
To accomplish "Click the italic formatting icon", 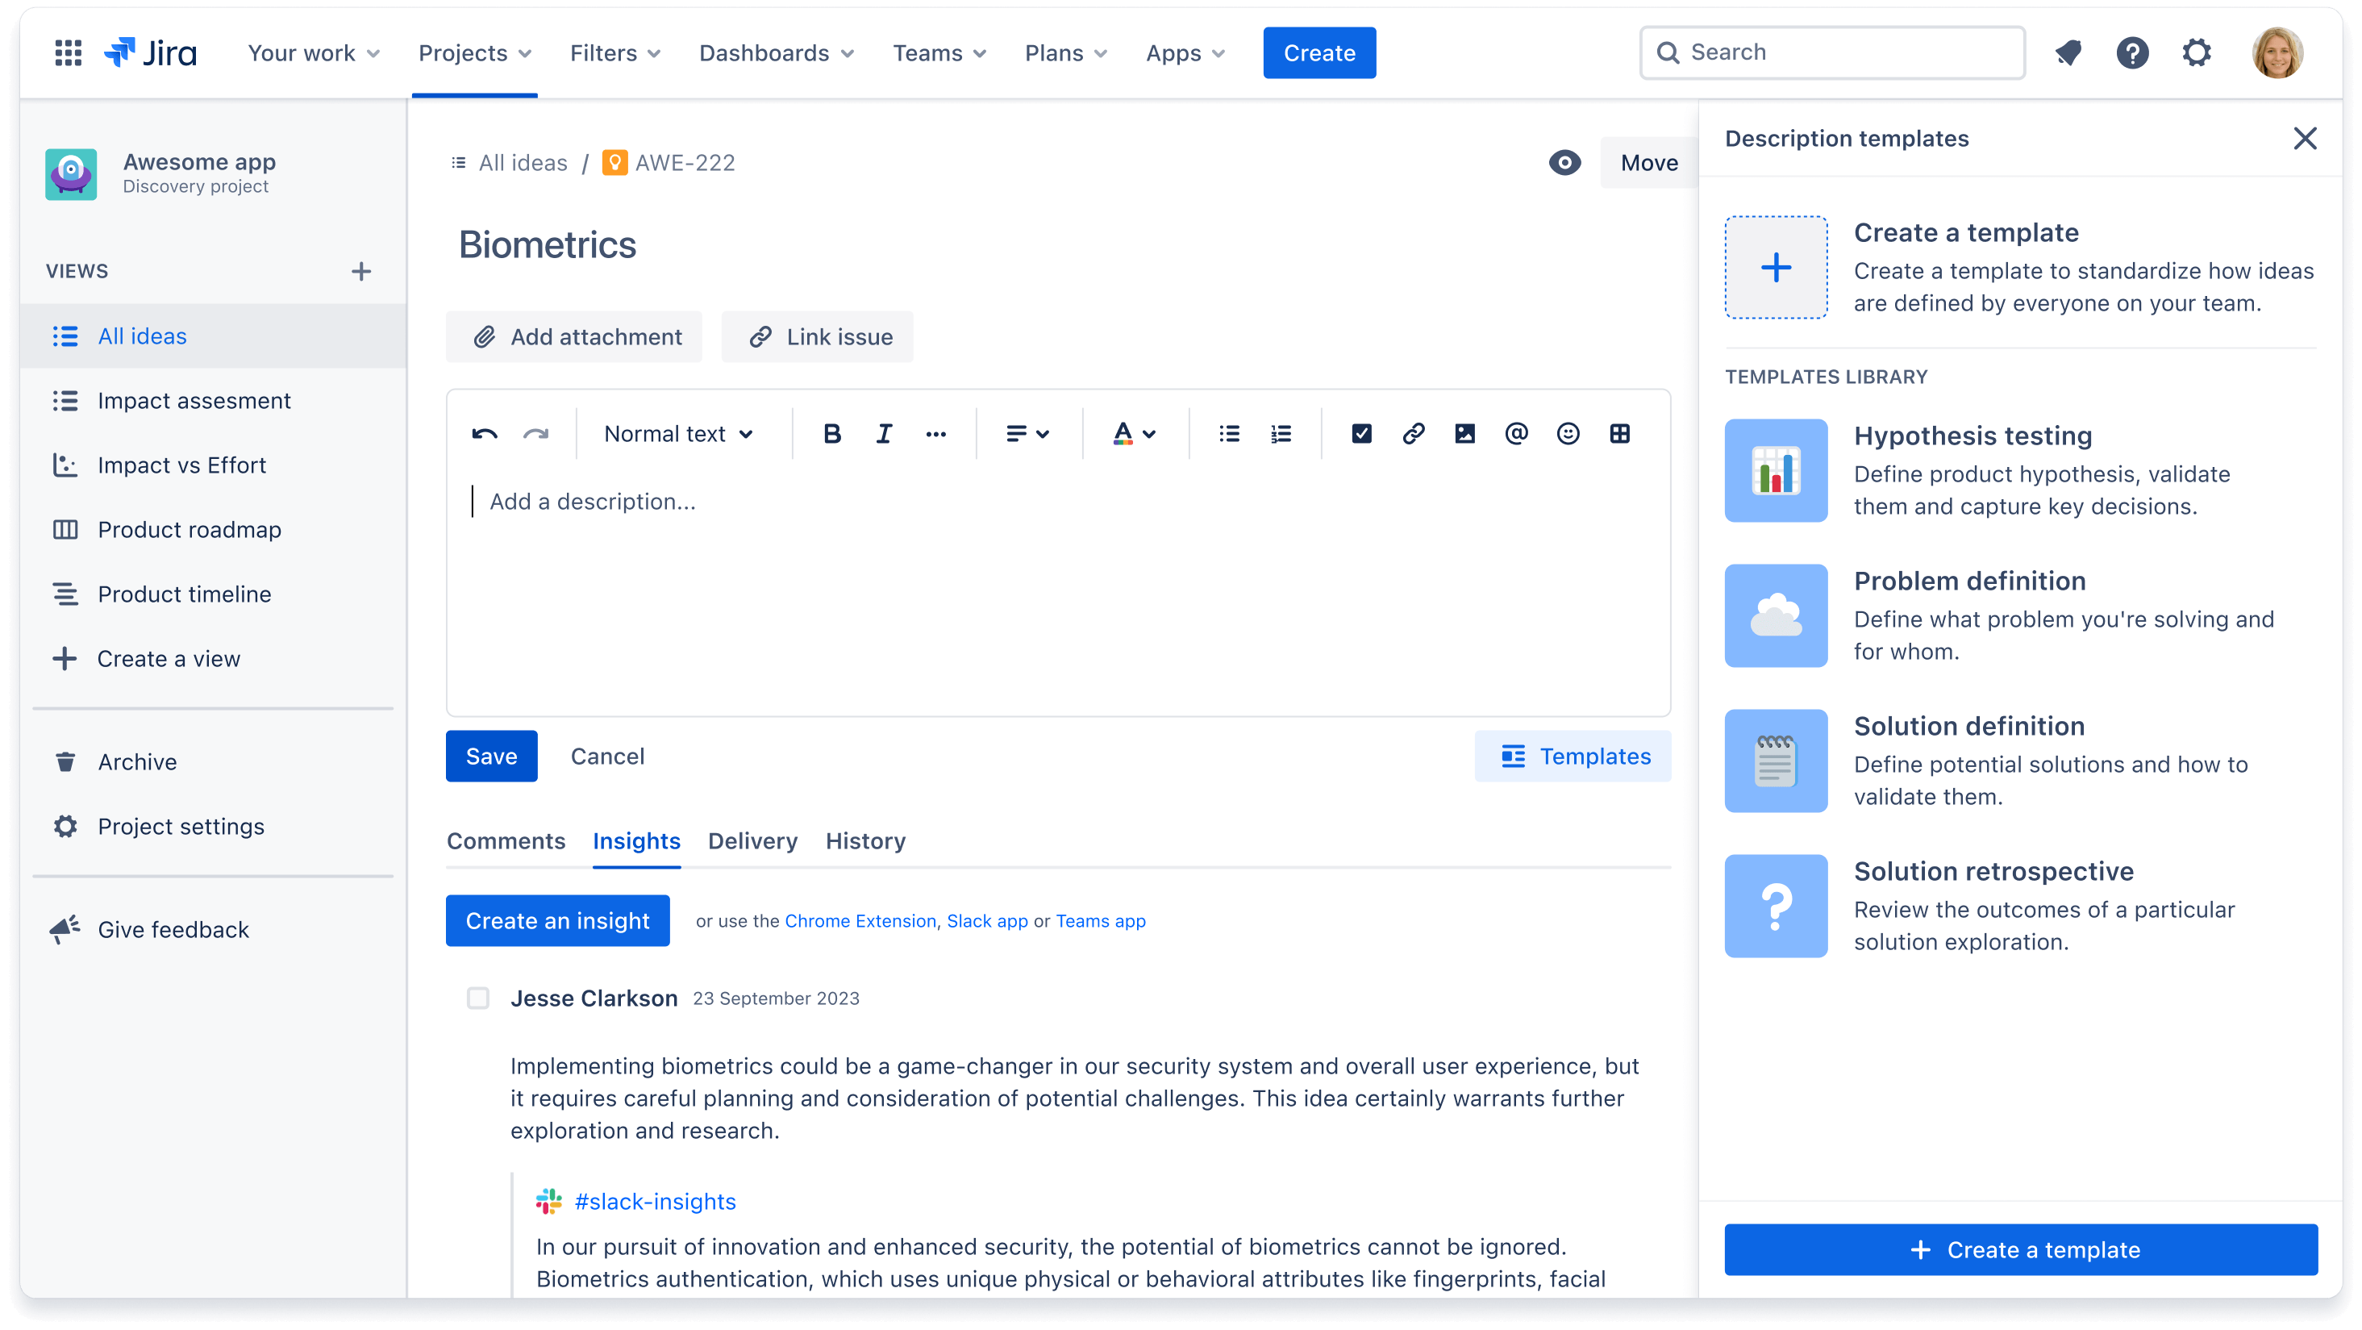I will [x=884, y=433].
